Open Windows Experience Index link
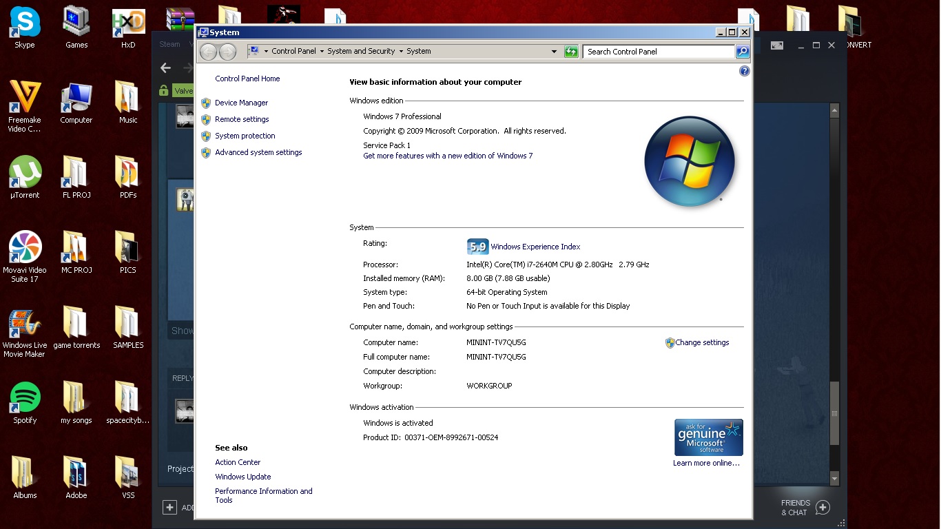The height and width of the screenshot is (529, 941). point(535,247)
